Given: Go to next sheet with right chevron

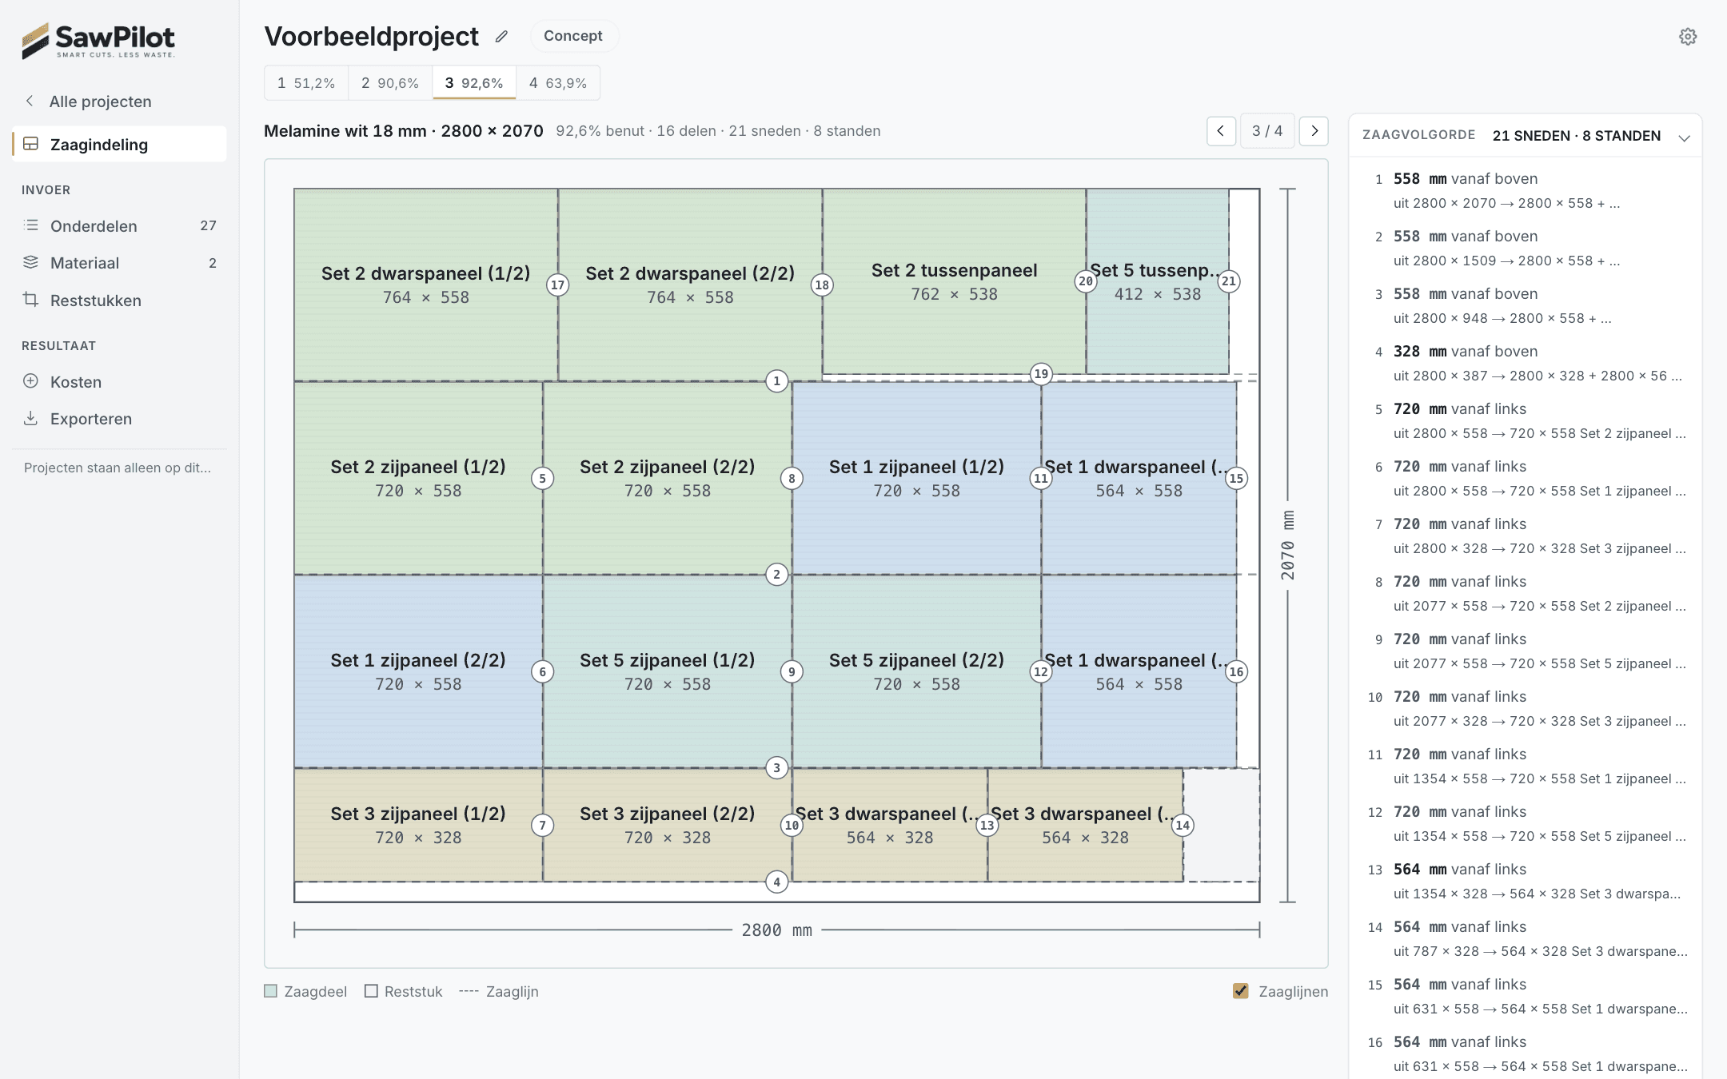Looking at the screenshot, I should click(1314, 131).
